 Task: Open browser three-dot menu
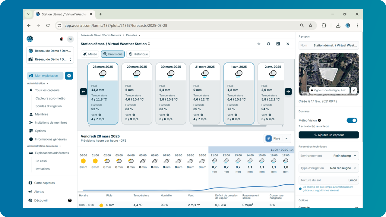[x=357, y=26]
